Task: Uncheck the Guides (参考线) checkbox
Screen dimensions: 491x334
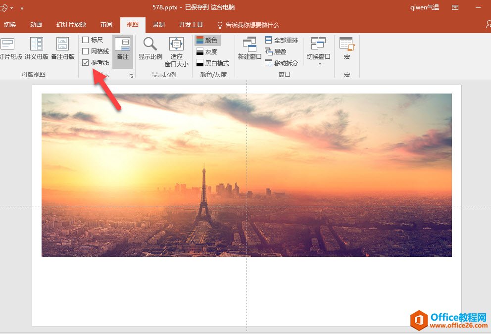Action: tap(86, 63)
